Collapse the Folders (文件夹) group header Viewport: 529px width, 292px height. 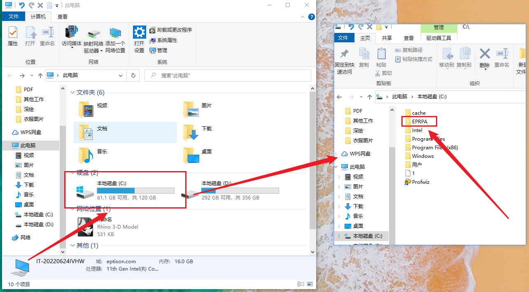[72, 93]
